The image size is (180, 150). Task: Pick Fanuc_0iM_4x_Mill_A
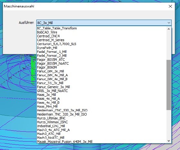tap(102, 75)
